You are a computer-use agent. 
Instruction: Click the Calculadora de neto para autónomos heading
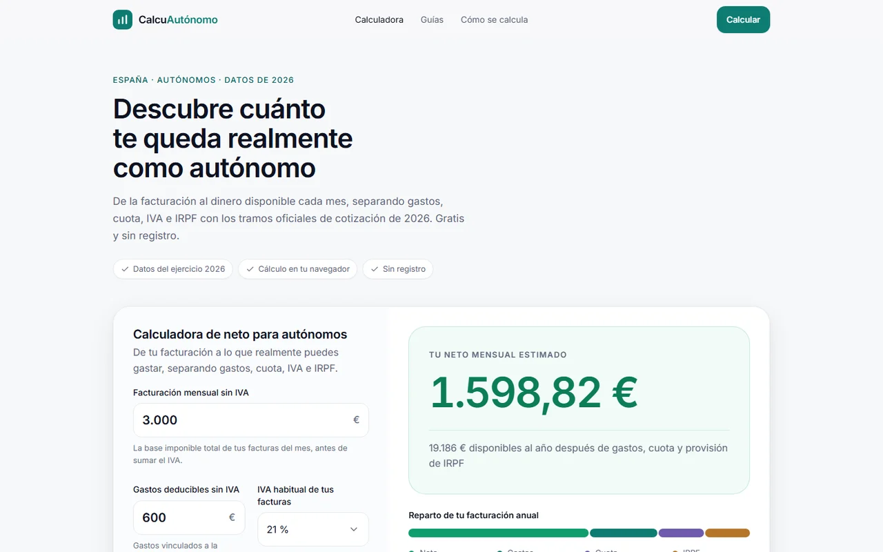click(240, 335)
